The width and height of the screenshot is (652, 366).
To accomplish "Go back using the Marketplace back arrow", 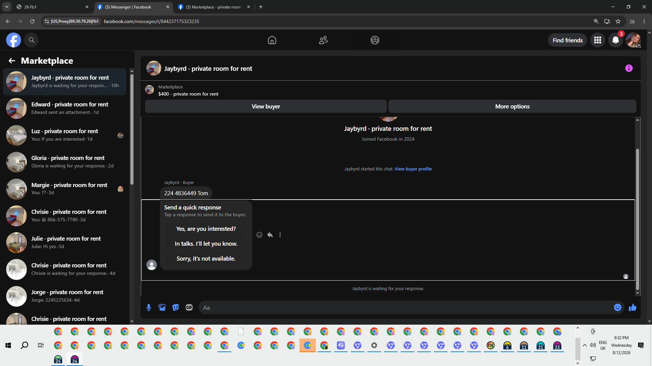I will (x=12, y=61).
